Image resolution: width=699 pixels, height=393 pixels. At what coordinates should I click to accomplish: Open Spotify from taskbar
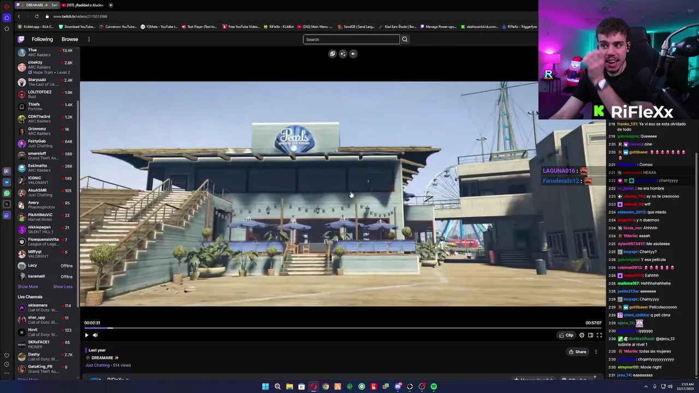click(x=434, y=386)
